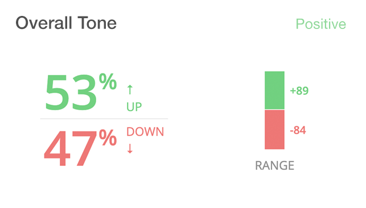Image resolution: width=366 pixels, height=208 pixels.
Task: Click the +89 range value
Action: click(x=299, y=90)
